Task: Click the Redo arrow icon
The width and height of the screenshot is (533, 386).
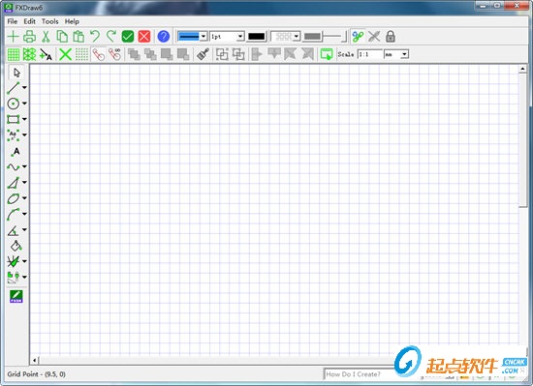Action: [111, 37]
